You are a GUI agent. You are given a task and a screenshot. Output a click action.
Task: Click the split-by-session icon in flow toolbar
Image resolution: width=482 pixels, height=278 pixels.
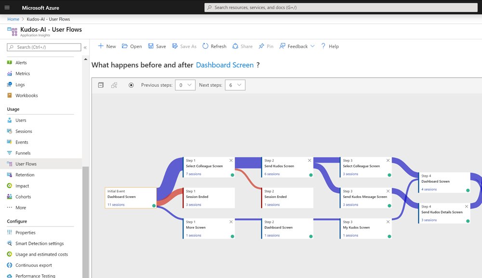[114, 85]
